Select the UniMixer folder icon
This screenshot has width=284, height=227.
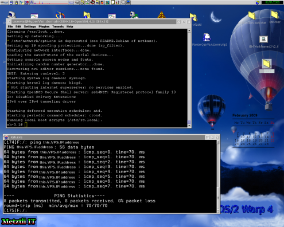tap(275, 15)
